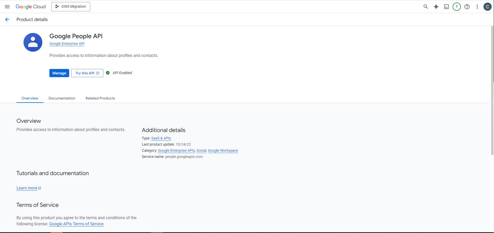The image size is (494, 233).
Task: Click the Google Cloud logo
Action: tap(31, 7)
